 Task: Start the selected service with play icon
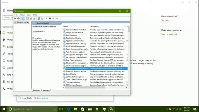click(47, 18)
